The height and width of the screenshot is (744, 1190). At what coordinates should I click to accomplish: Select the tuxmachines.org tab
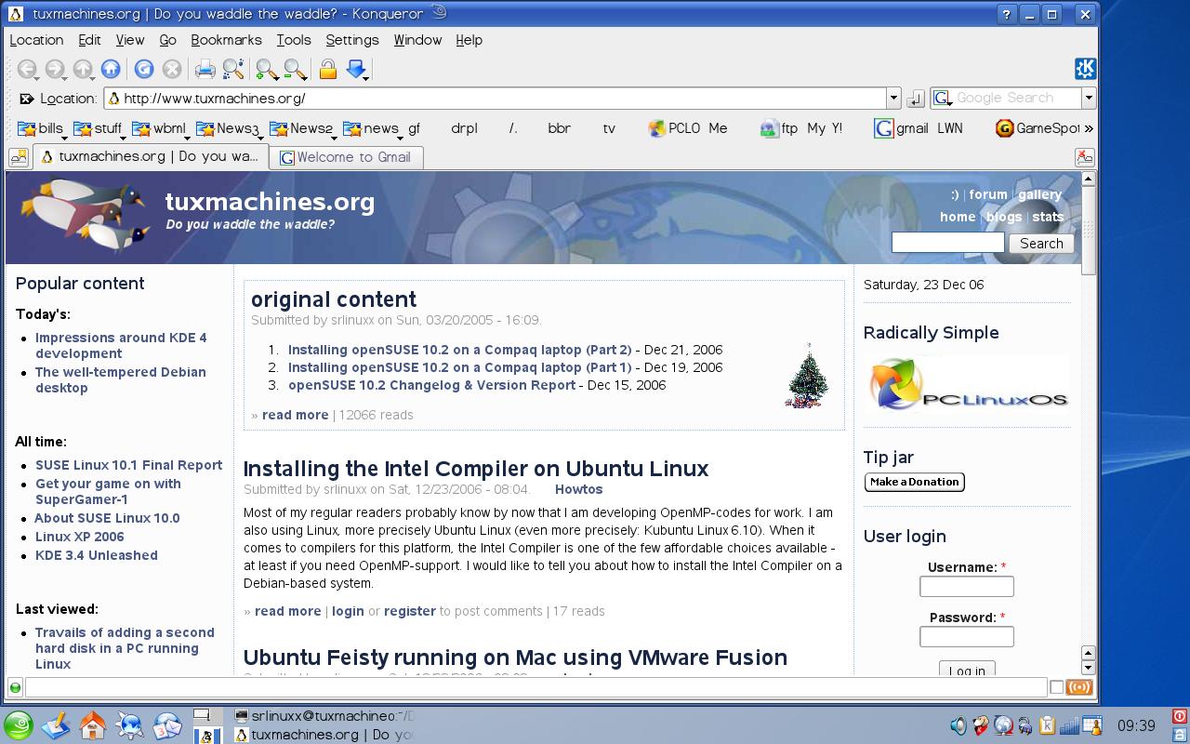[150, 156]
